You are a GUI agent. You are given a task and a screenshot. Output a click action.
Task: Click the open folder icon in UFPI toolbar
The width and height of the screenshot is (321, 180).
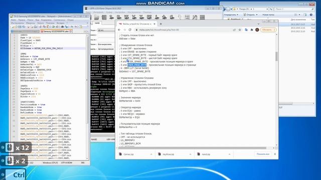pyautogui.click(x=96, y=17)
